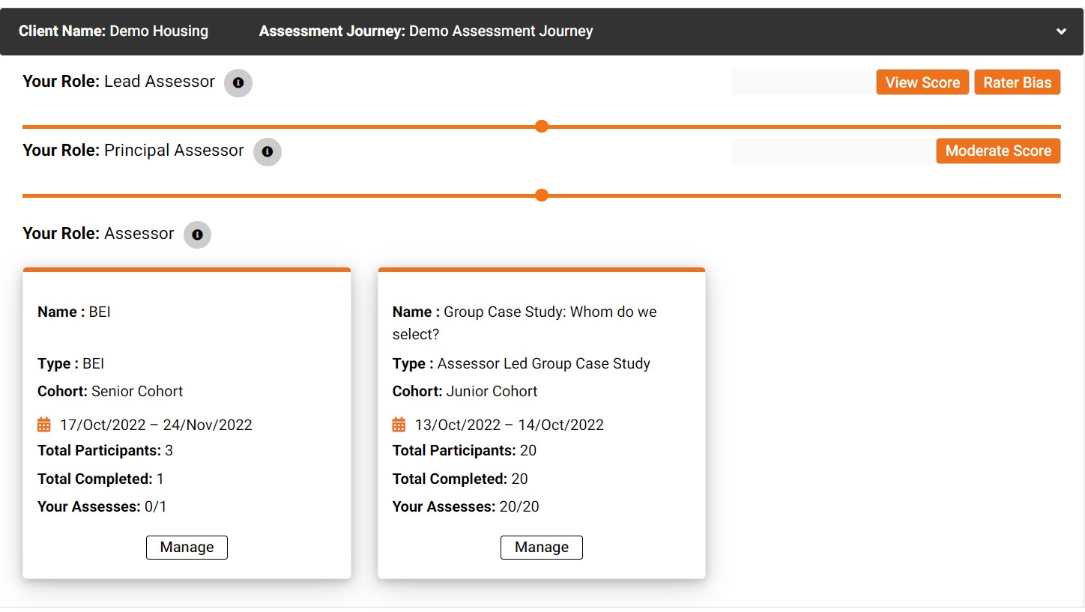Screen dimensions: 1085x612
Task: Click 'Total Completed: 20' text
Action: tap(460, 479)
